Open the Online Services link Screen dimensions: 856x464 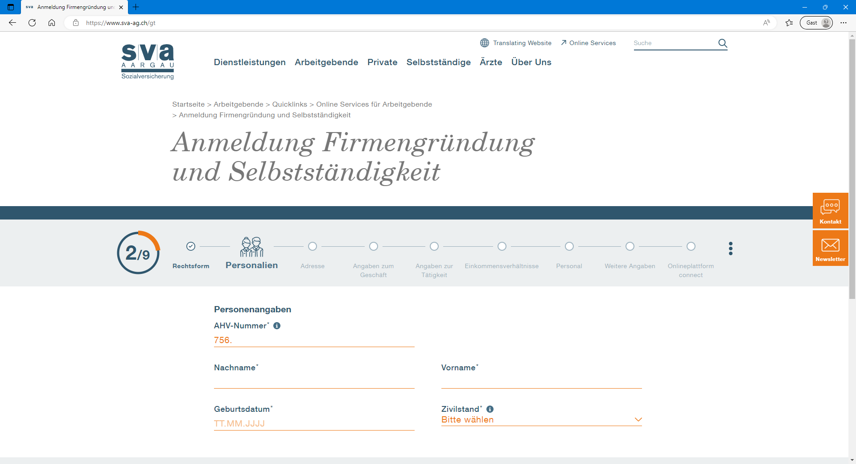[x=588, y=43]
